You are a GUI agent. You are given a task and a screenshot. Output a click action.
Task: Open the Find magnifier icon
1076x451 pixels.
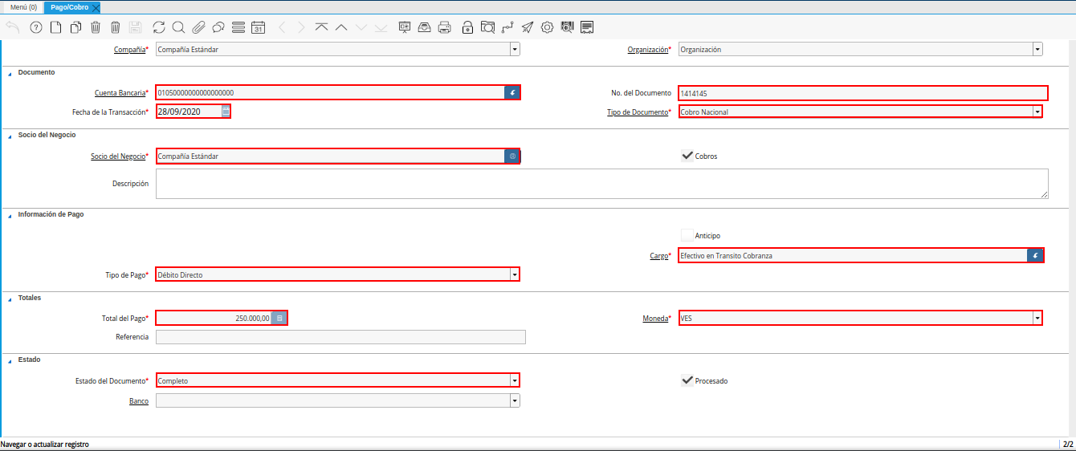click(178, 27)
